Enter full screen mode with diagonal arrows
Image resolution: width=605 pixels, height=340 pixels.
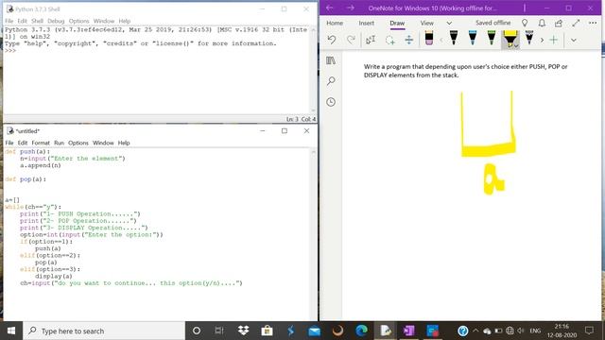pyautogui.click(x=576, y=23)
